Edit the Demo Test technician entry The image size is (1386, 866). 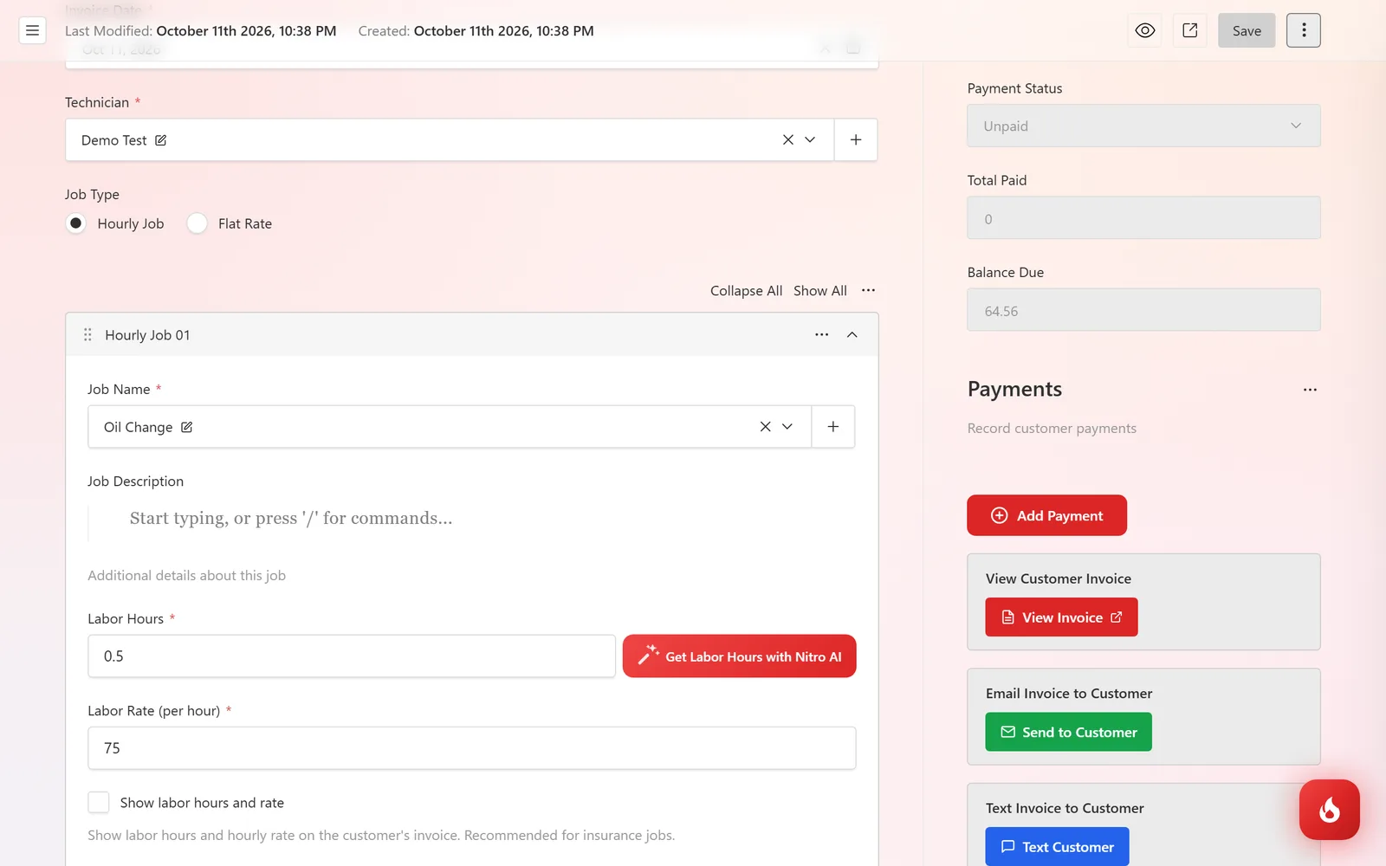(160, 140)
